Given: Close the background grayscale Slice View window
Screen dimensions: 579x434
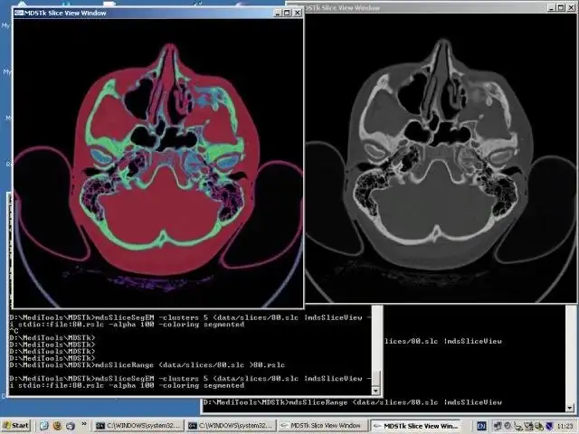Looking at the screenshot, I should [571, 7].
